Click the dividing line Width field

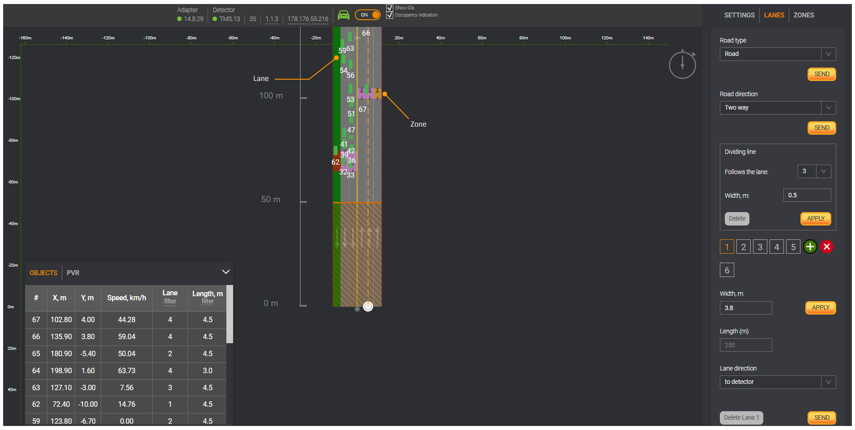807,195
